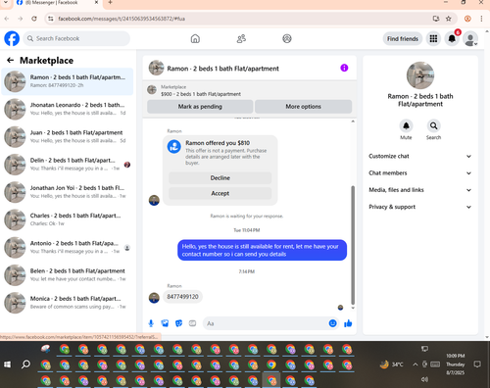Choose a sticker icon
Viewport: 490px width, 388px height.
coord(178,323)
